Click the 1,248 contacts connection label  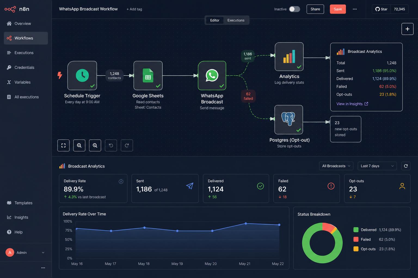[114, 75]
